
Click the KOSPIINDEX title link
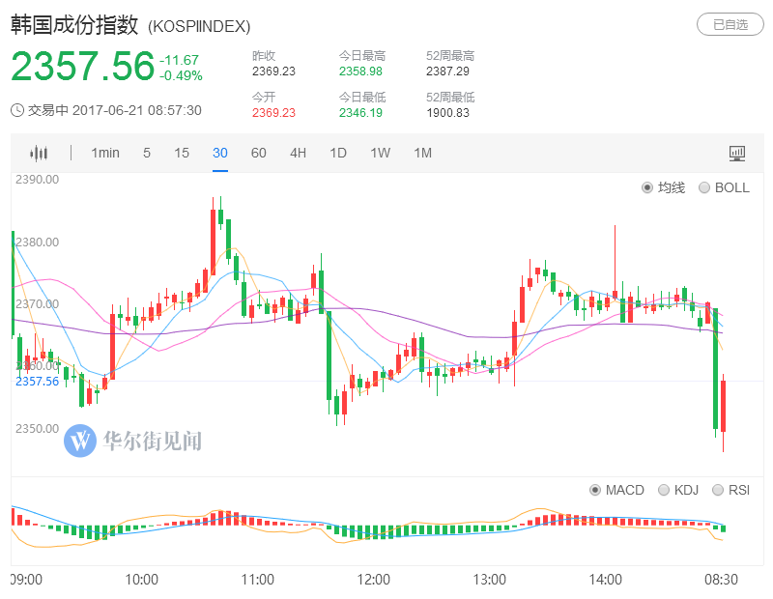[x=203, y=25]
